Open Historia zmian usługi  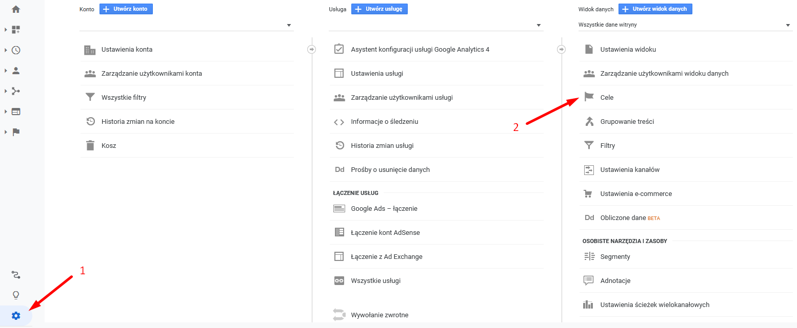click(x=436, y=146)
